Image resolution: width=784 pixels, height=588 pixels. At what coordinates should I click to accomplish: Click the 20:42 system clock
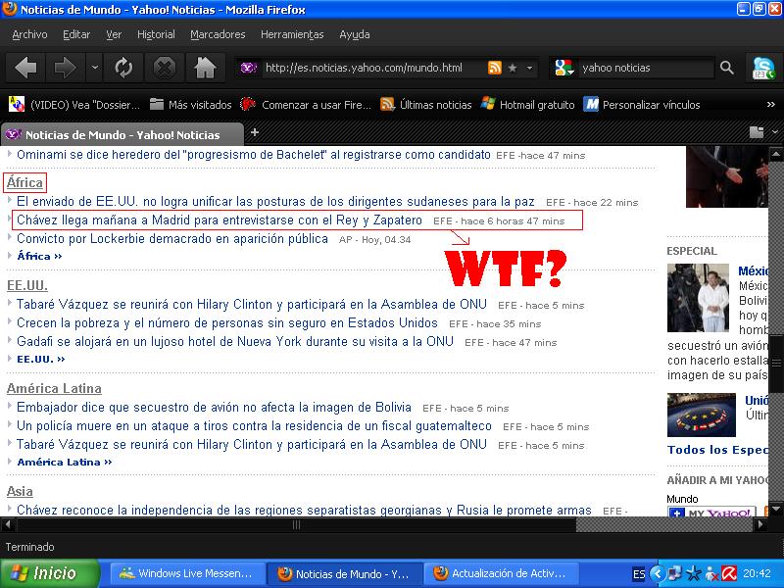tap(757, 574)
